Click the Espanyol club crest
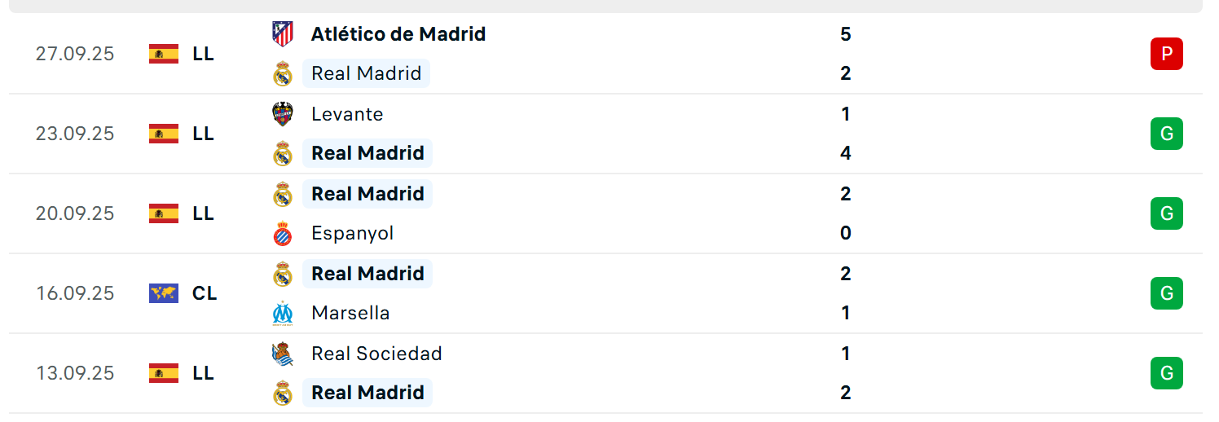 click(x=283, y=233)
